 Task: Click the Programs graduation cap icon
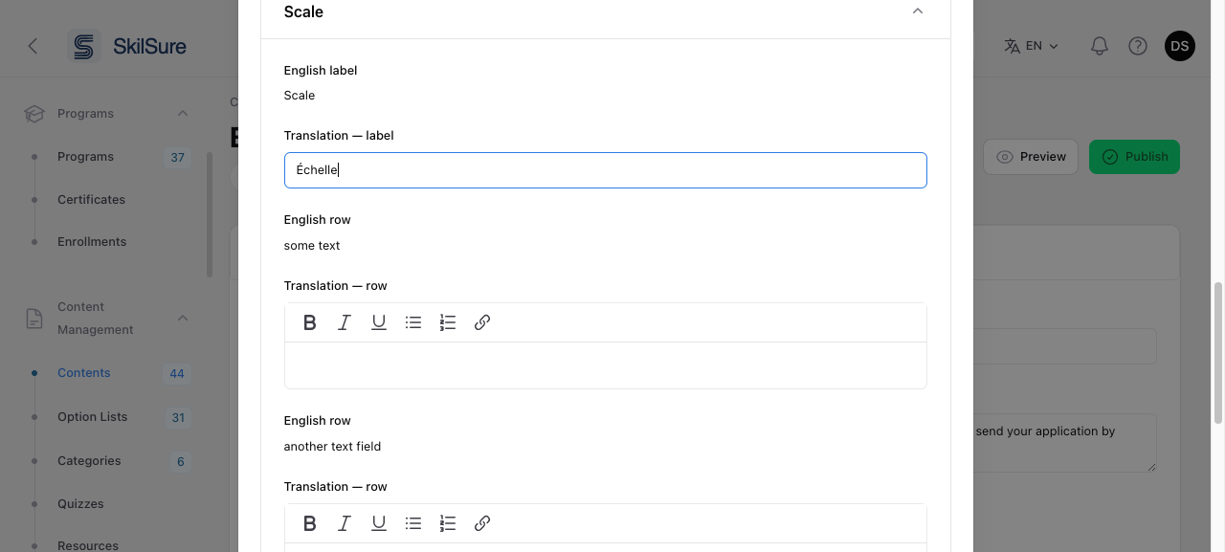coord(34,114)
